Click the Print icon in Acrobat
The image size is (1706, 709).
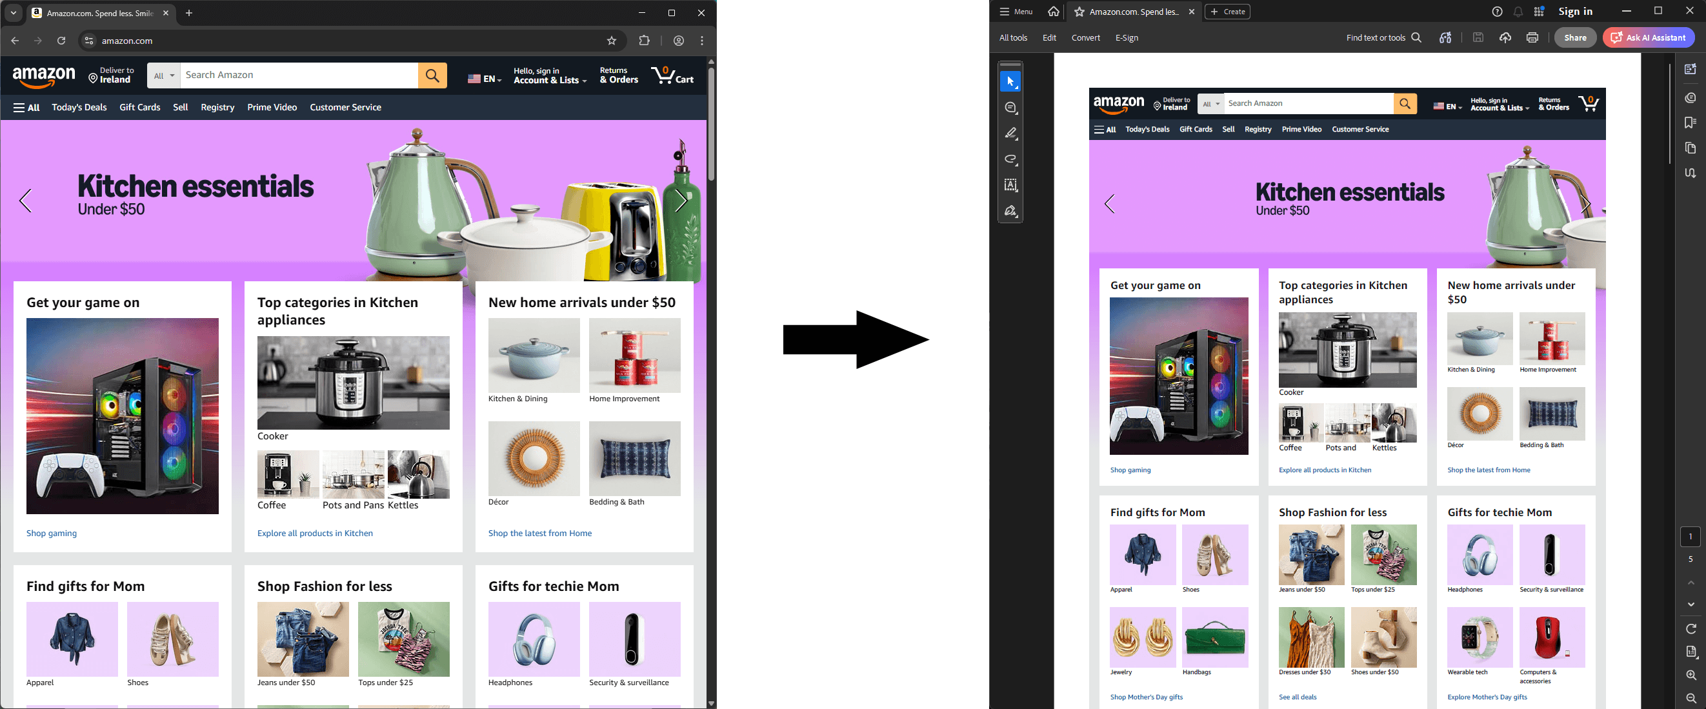tap(1532, 37)
